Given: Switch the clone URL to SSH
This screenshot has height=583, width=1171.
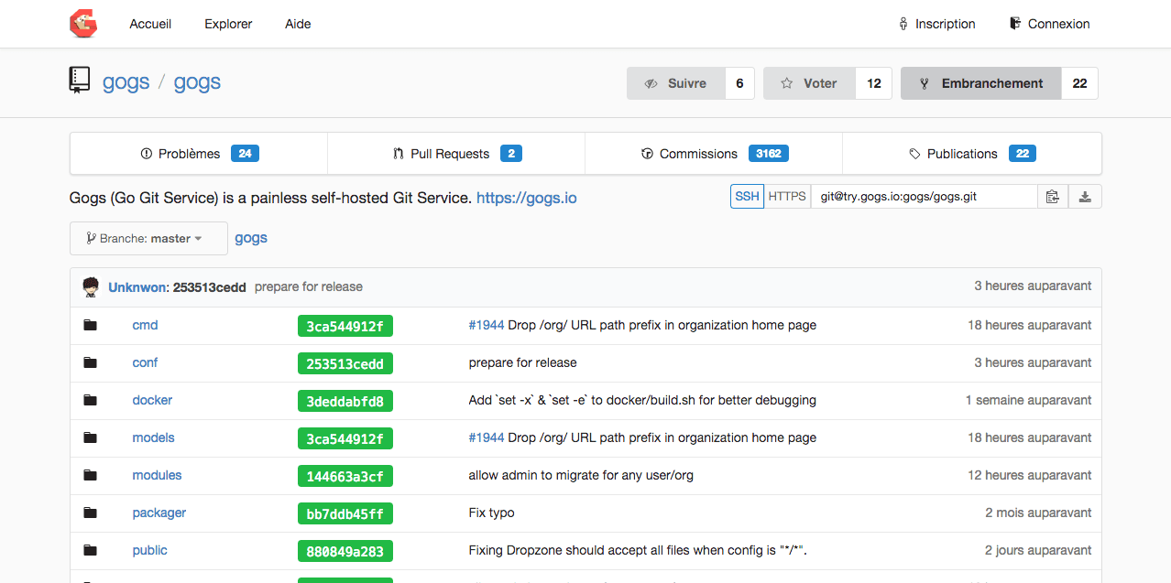Looking at the screenshot, I should pyautogui.click(x=747, y=196).
